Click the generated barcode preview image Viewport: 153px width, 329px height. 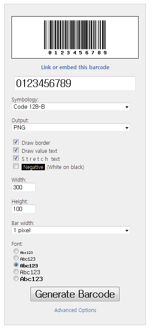coord(75,37)
